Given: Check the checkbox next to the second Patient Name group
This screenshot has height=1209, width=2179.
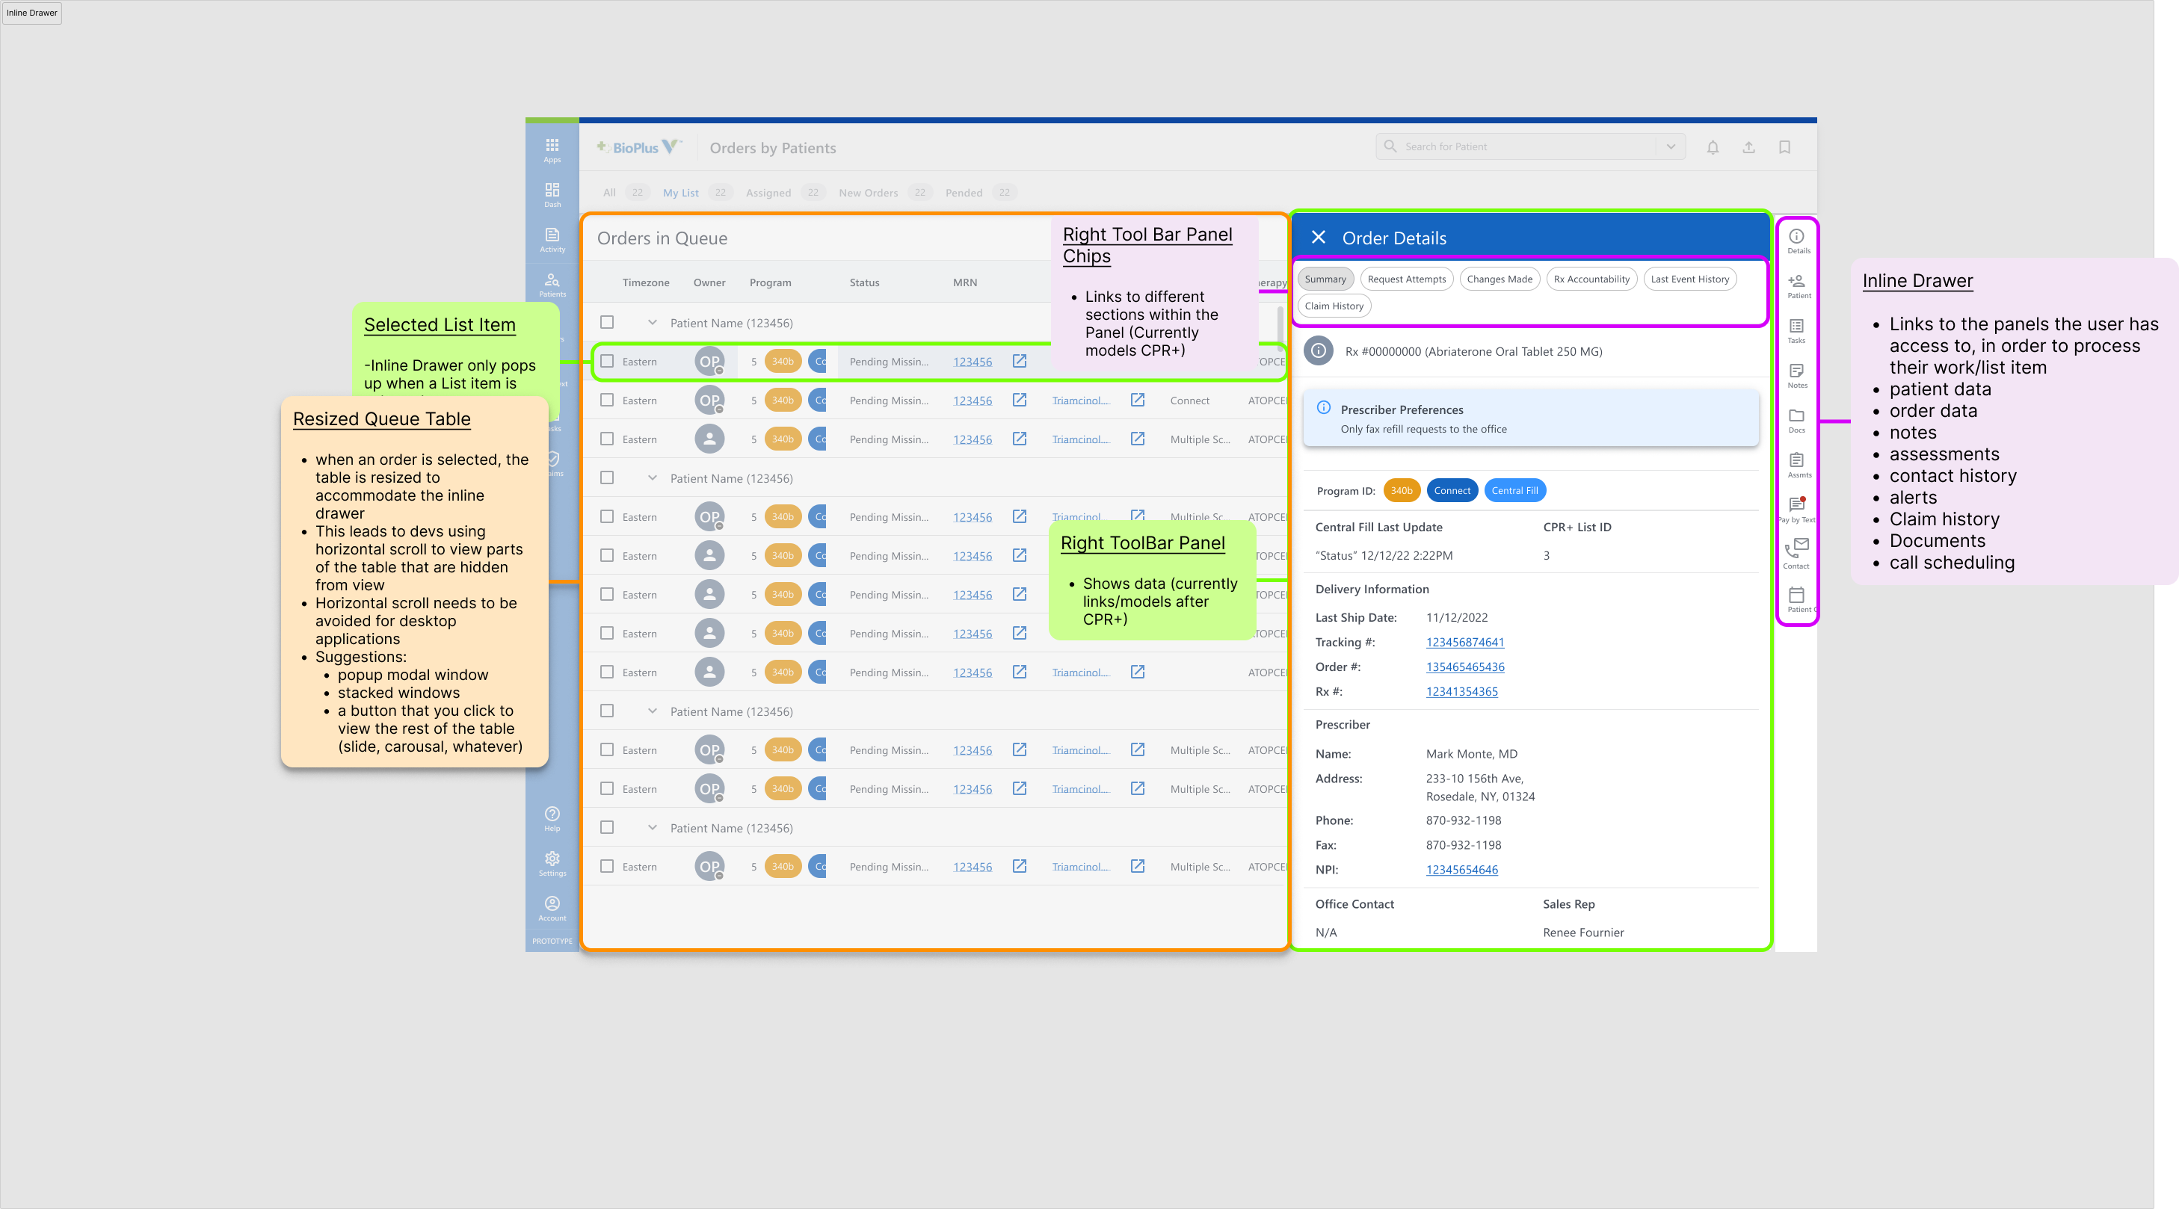Looking at the screenshot, I should [606, 477].
